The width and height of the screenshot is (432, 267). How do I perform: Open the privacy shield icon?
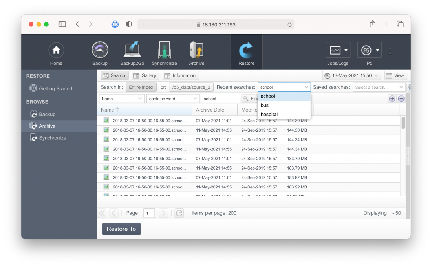pyautogui.click(x=129, y=24)
